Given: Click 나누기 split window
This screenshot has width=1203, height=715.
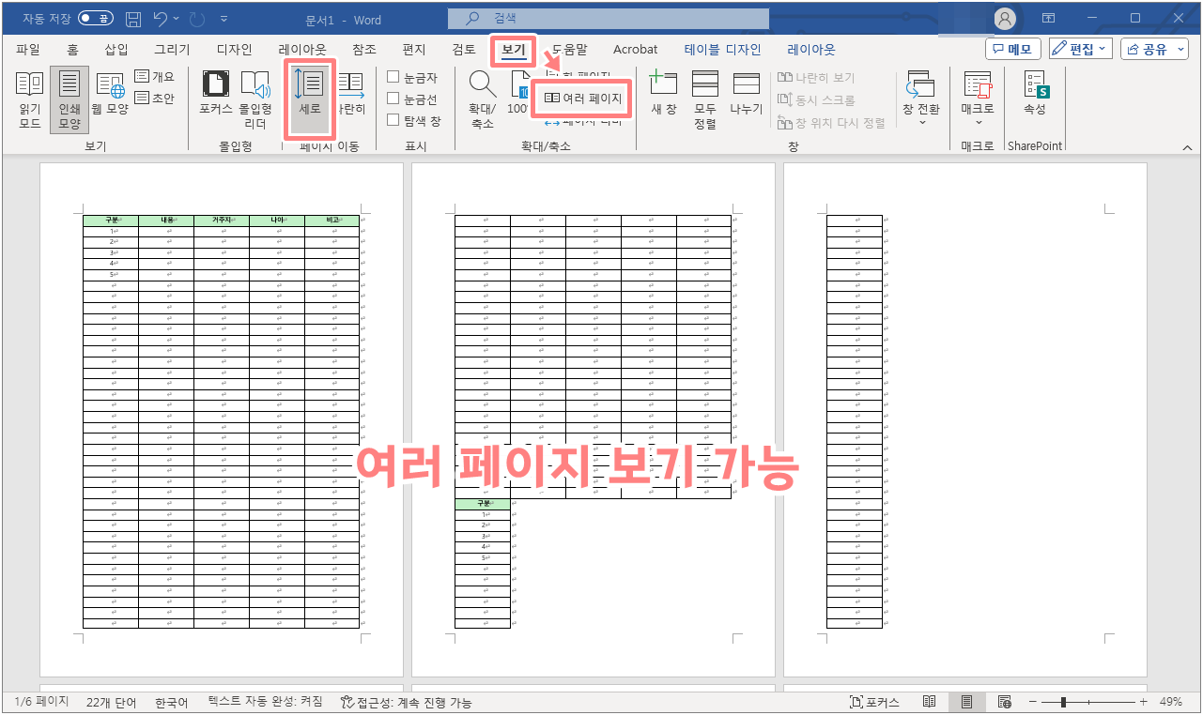Looking at the screenshot, I should coord(747,94).
